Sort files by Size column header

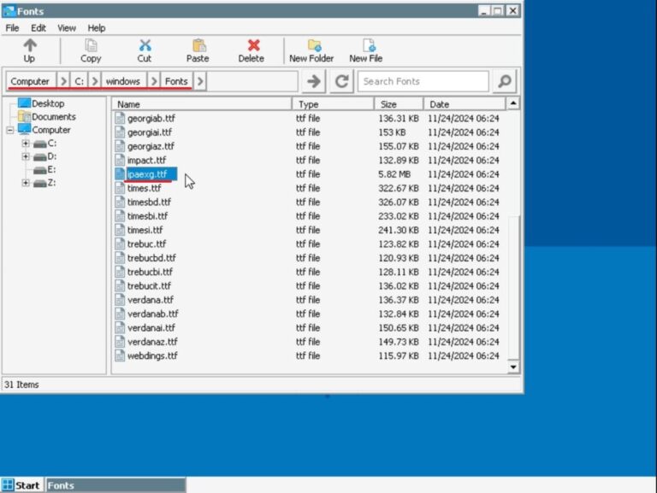[399, 104]
